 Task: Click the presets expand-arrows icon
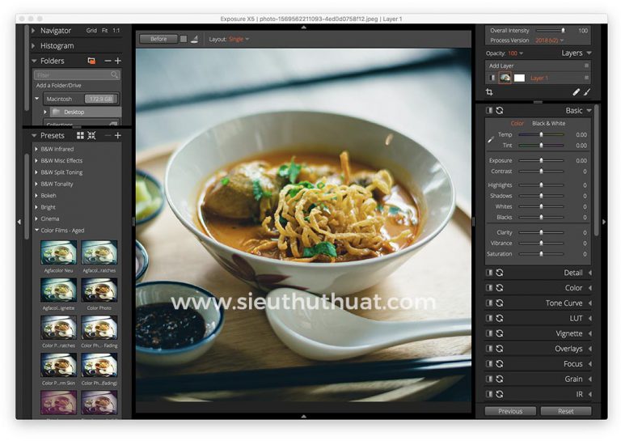pyautogui.click(x=92, y=135)
